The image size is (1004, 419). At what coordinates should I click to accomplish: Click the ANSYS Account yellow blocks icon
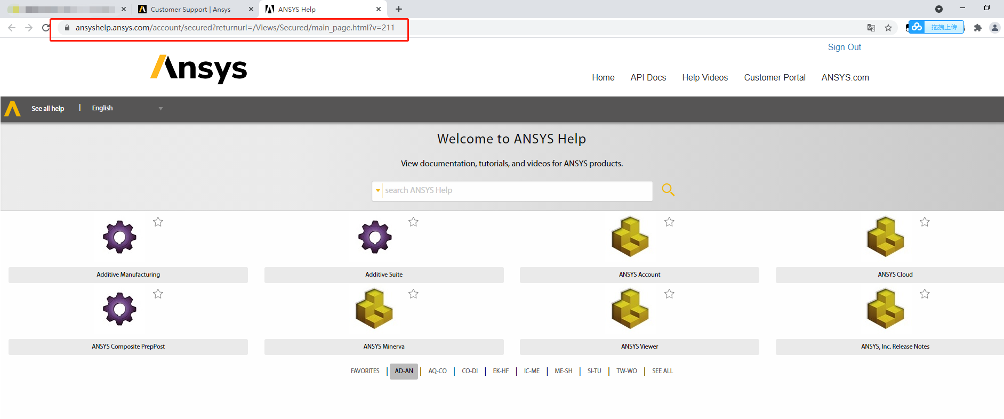(630, 237)
